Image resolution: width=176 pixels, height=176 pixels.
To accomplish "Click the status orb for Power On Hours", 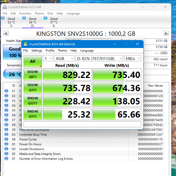I will pos(6,144).
